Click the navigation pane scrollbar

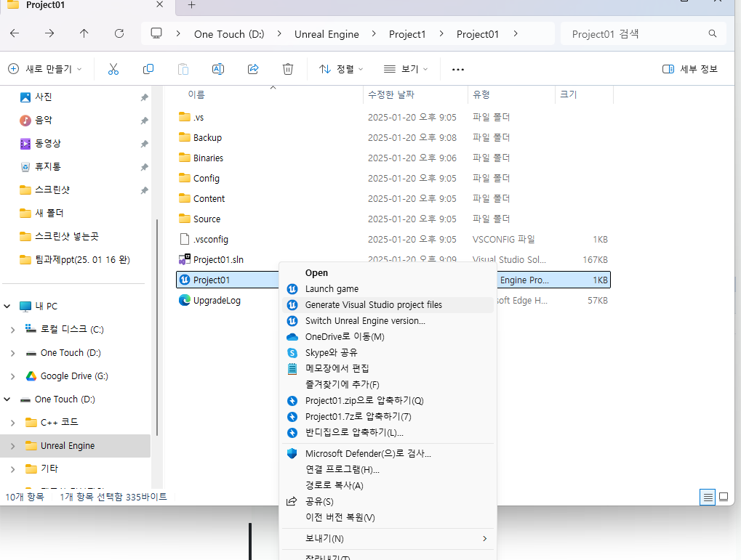[157, 328]
